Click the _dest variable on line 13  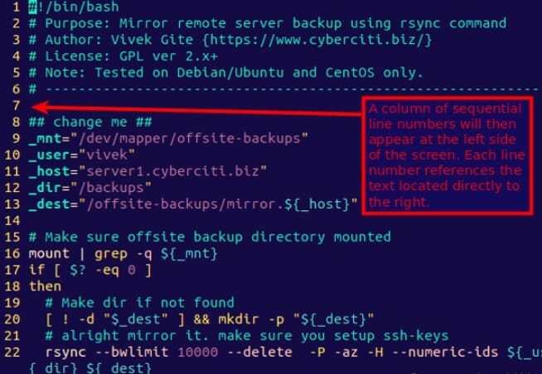pos(49,204)
